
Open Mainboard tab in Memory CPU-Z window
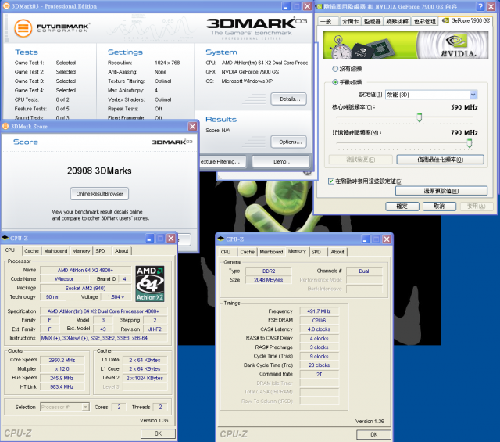[x=271, y=252]
